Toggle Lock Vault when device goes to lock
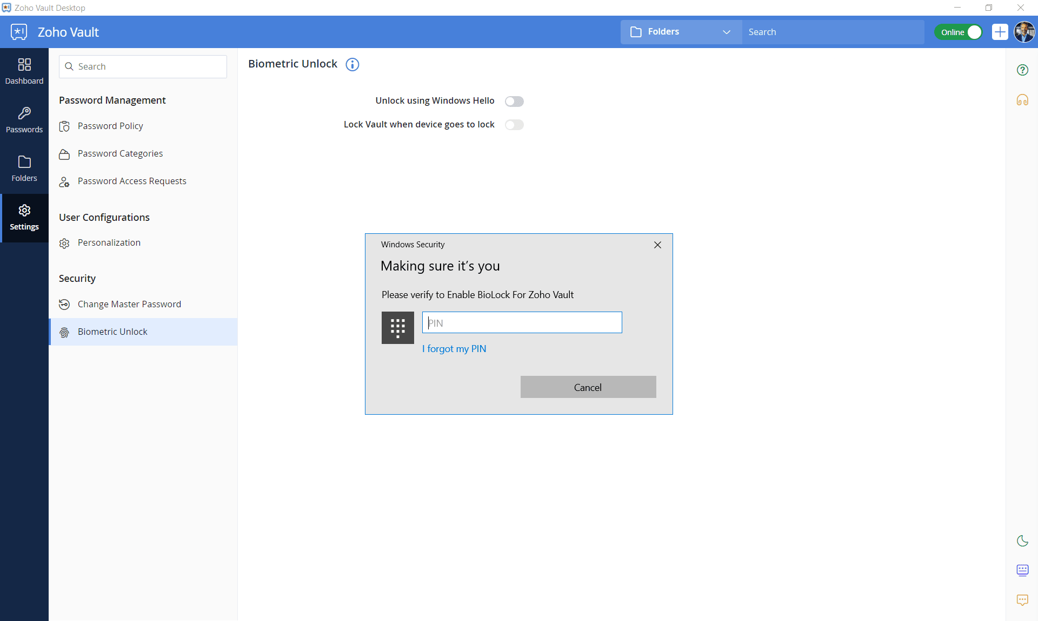1038x621 pixels. pyautogui.click(x=514, y=125)
